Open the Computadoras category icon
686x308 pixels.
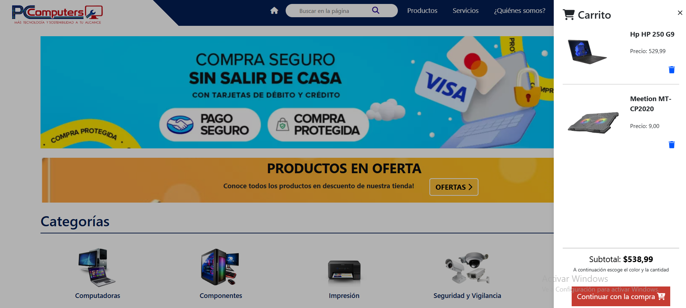[x=97, y=267]
